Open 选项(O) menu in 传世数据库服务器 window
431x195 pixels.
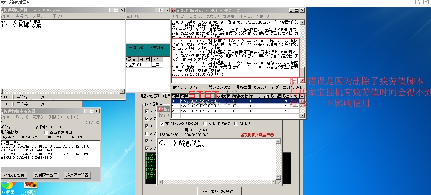click(22, 117)
